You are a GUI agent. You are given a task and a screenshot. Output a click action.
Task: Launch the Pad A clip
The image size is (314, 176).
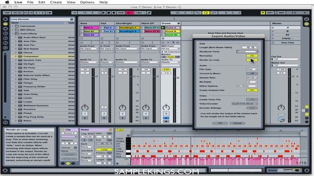tap(102, 28)
